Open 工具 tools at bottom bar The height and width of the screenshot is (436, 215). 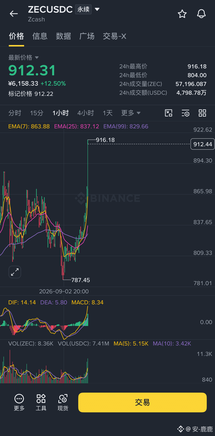[41, 402]
